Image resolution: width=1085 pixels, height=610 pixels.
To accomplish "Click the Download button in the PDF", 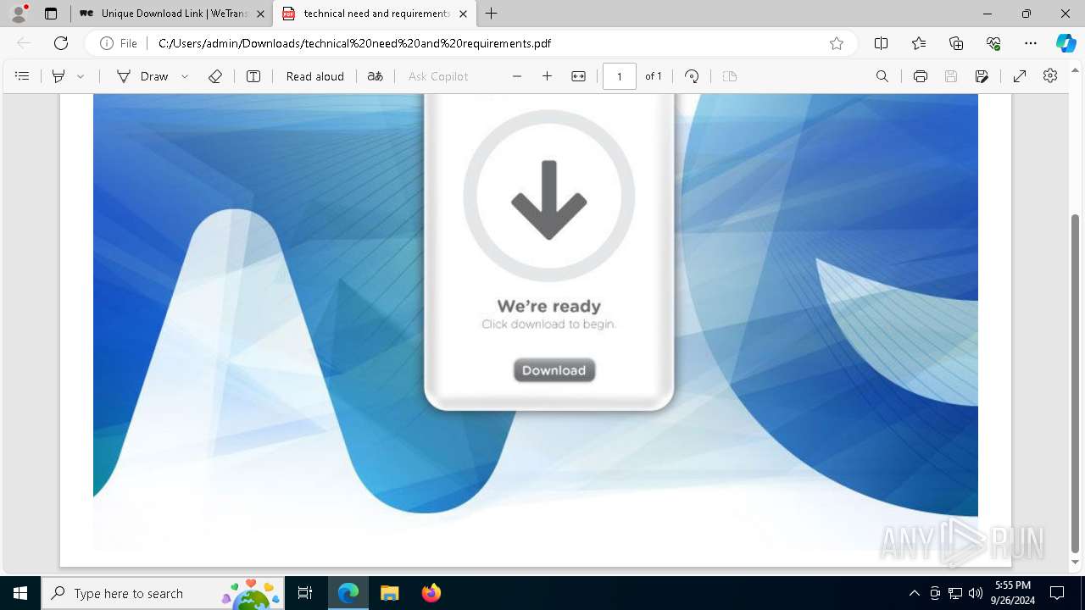I will (554, 370).
